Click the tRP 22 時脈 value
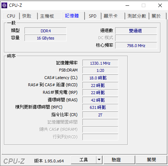Viewport: 168px width, 166px height. tap(100, 93)
